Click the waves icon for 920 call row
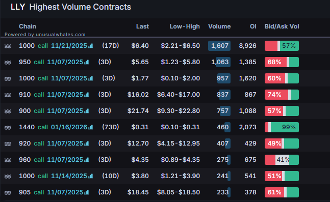The height and width of the screenshot is (202, 330). [8, 143]
